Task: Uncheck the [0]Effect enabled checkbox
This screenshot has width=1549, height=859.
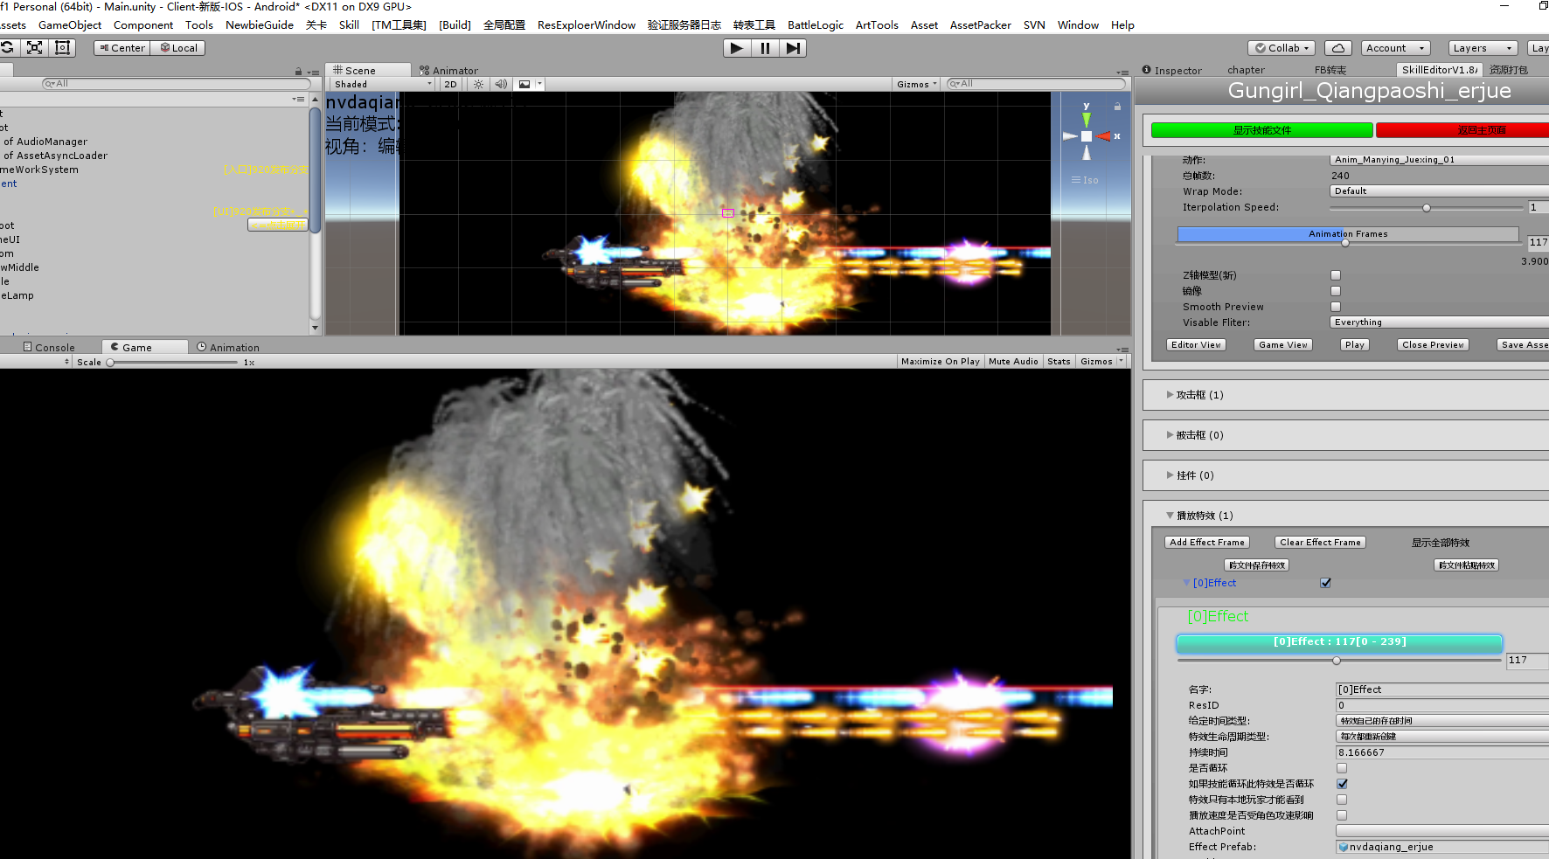Action: 1326,583
